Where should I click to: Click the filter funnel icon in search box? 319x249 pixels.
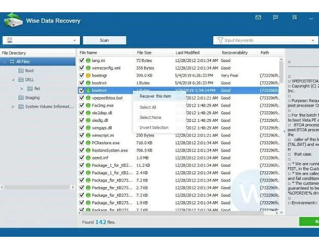point(220,40)
